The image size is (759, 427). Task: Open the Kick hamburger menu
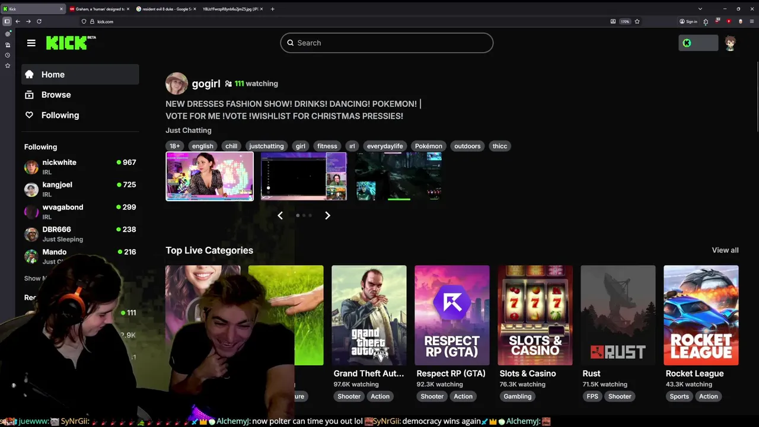31,43
